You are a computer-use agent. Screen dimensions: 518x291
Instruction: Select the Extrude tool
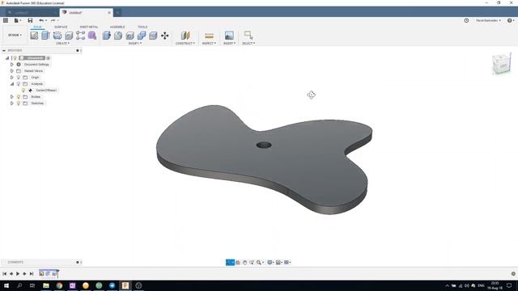pos(45,36)
